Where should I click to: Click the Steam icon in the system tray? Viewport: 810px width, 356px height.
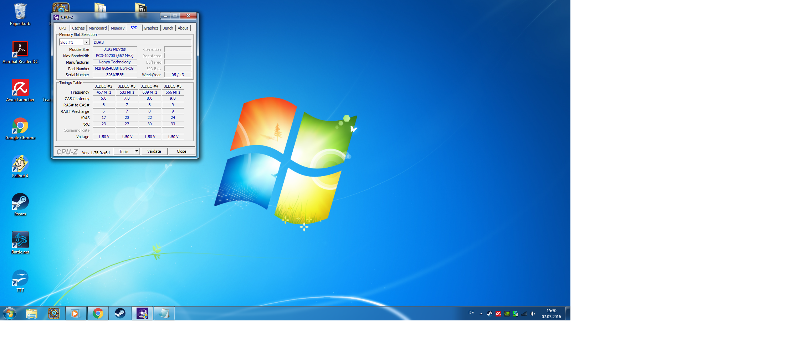(489, 314)
